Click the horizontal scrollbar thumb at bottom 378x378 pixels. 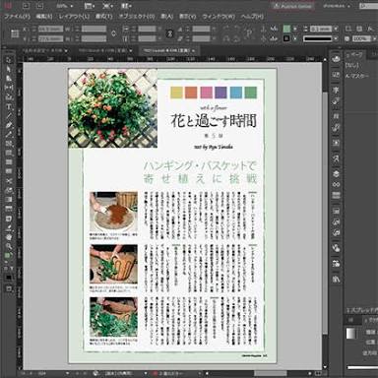(x=271, y=373)
